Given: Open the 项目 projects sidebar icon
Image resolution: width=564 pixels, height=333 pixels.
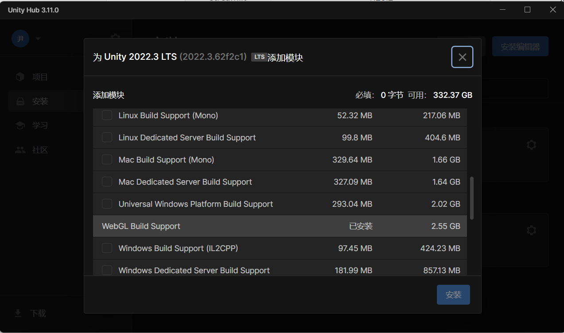Looking at the screenshot, I should click(20, 77).
